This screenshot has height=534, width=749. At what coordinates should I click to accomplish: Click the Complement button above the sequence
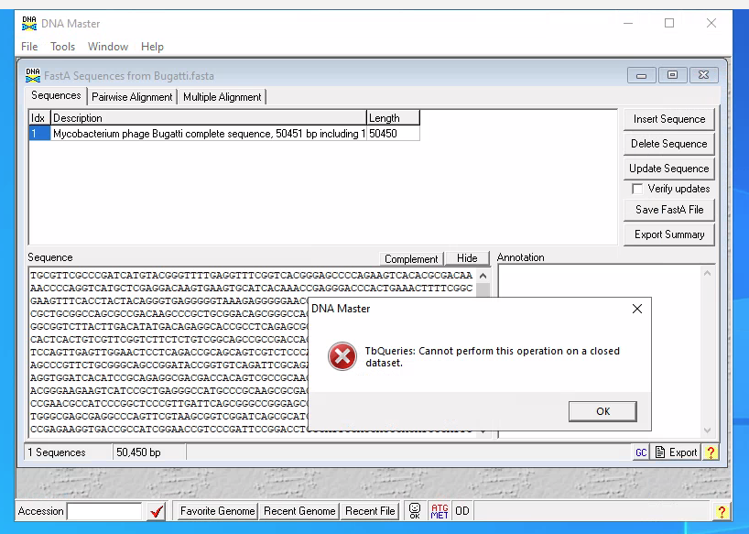point(411,259)
